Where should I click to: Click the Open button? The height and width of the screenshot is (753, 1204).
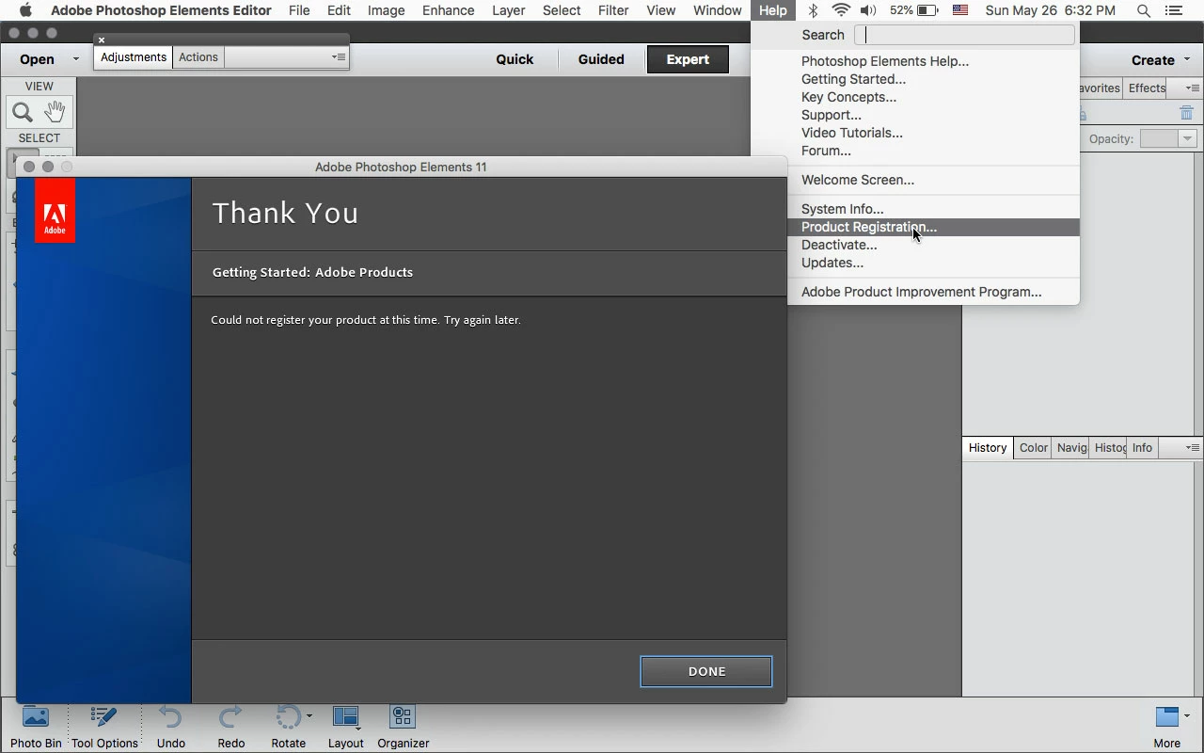pos(38,59)
